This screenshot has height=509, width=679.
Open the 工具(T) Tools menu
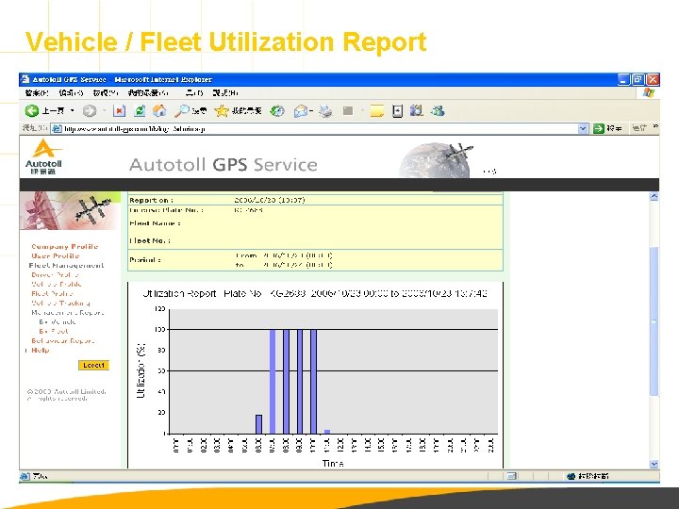click(x=194, y=92)
